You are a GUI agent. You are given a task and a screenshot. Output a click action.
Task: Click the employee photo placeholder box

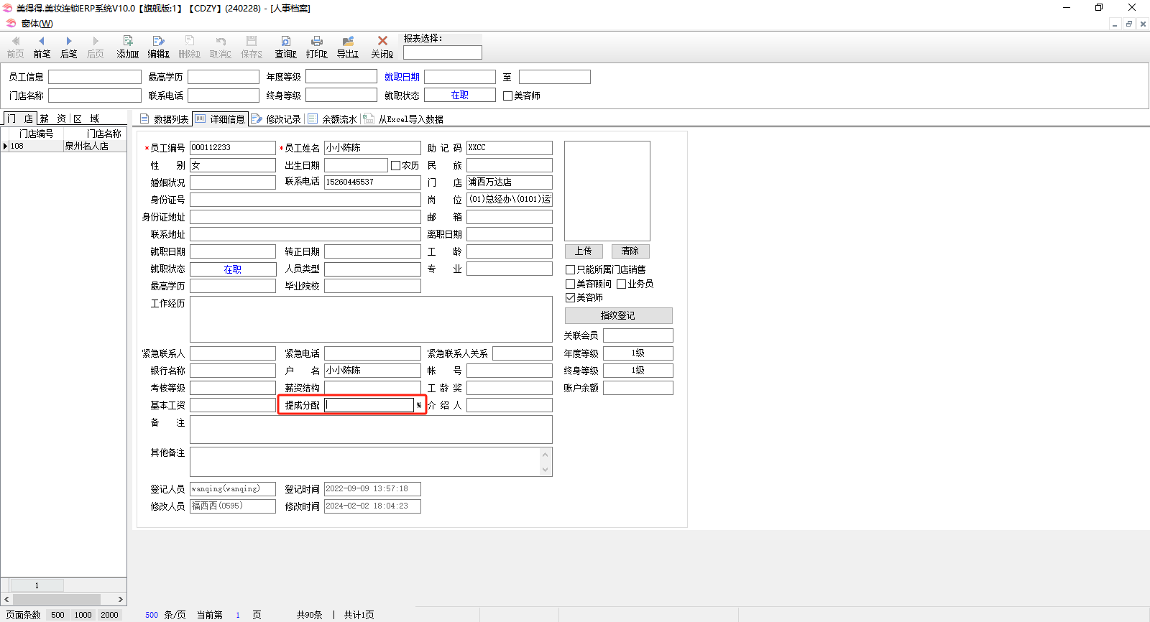(x=607, y=191)
